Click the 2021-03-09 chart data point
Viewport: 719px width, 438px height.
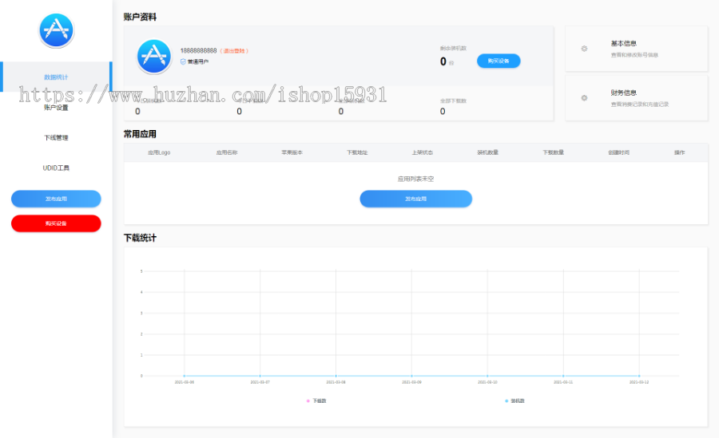[x=411, y=376]
